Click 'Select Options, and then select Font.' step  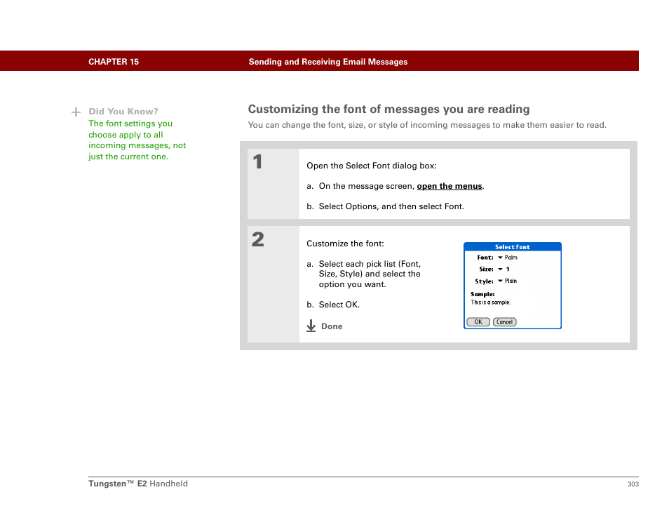(391, 206)
